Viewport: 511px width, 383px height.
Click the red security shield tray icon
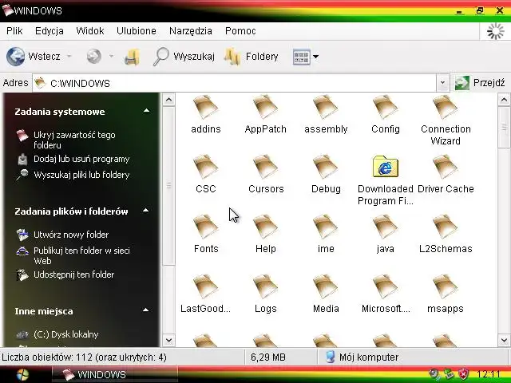pos(463,374)
